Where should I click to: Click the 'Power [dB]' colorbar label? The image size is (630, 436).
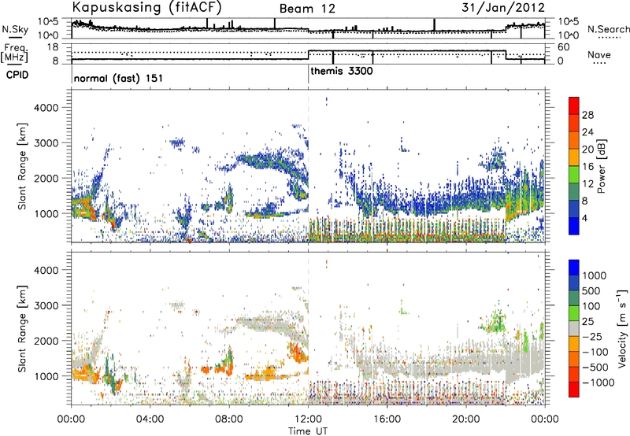pos(602,166)
